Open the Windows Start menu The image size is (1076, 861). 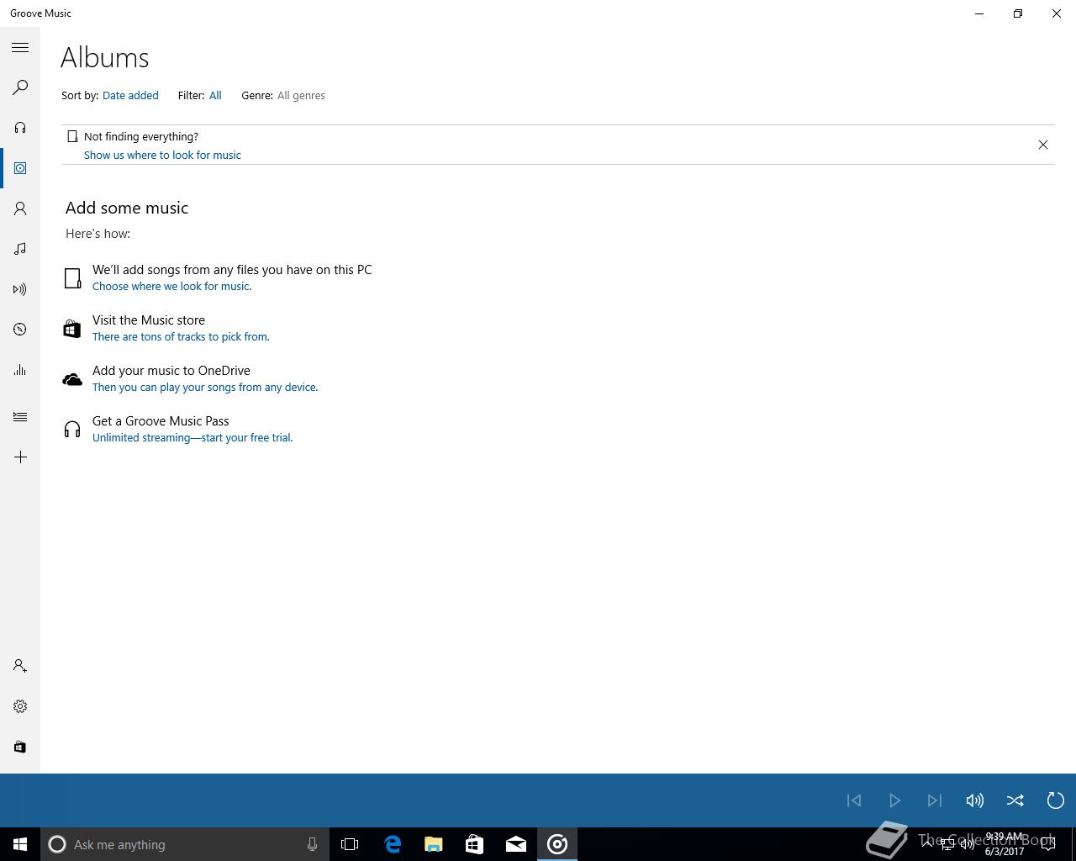(x=20, y=844)
